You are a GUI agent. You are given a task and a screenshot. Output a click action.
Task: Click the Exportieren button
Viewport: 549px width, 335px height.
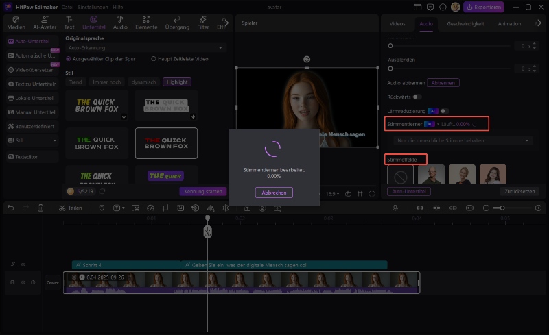click(484, 7)
